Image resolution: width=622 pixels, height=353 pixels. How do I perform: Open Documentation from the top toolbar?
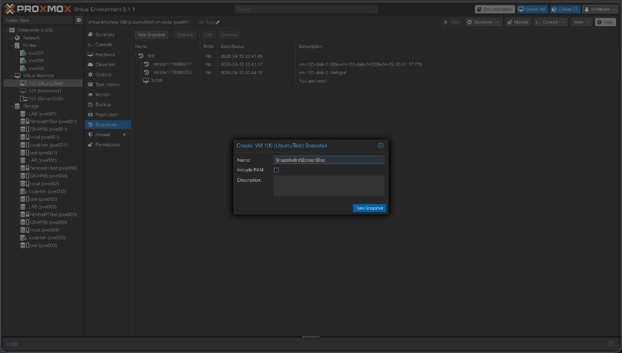(494, 9)
